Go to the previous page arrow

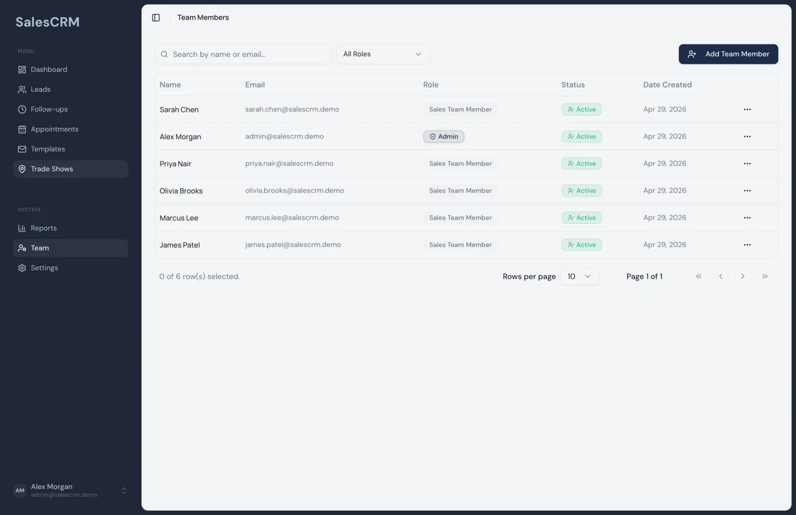click(721, 276)
